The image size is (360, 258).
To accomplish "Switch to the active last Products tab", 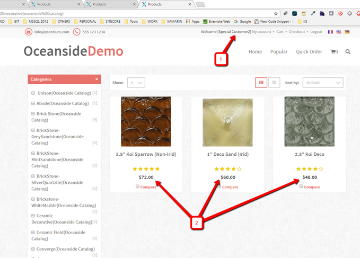I will coord(166,4).
